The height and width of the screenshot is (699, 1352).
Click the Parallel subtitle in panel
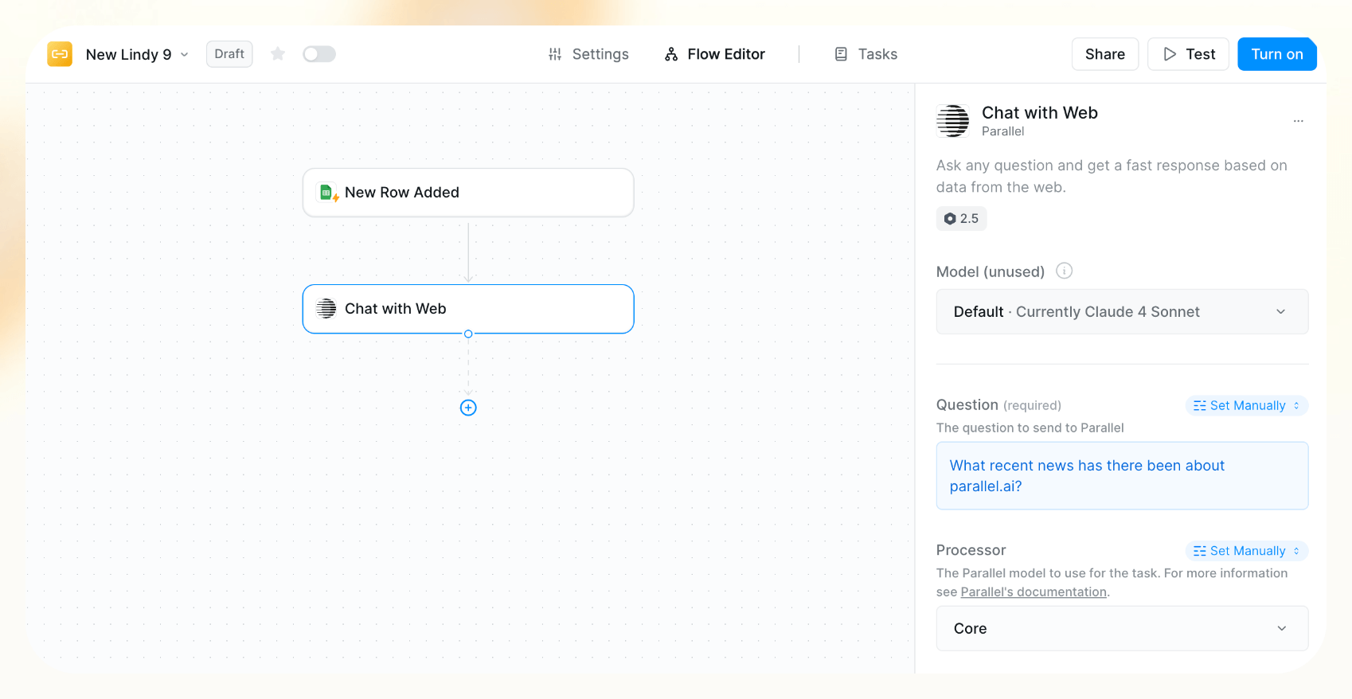[x=1002, y=131]
